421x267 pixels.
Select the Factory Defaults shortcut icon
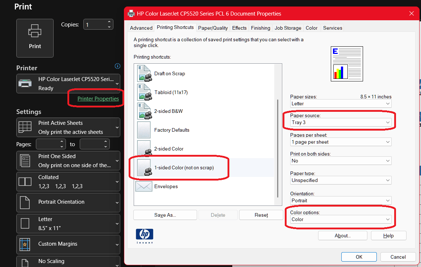[x=144, y=130]
